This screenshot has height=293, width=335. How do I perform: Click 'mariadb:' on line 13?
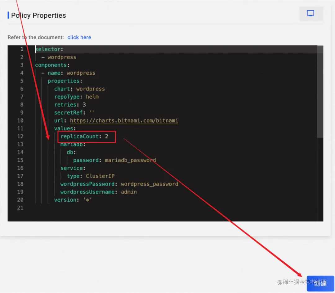coord(73,144)
